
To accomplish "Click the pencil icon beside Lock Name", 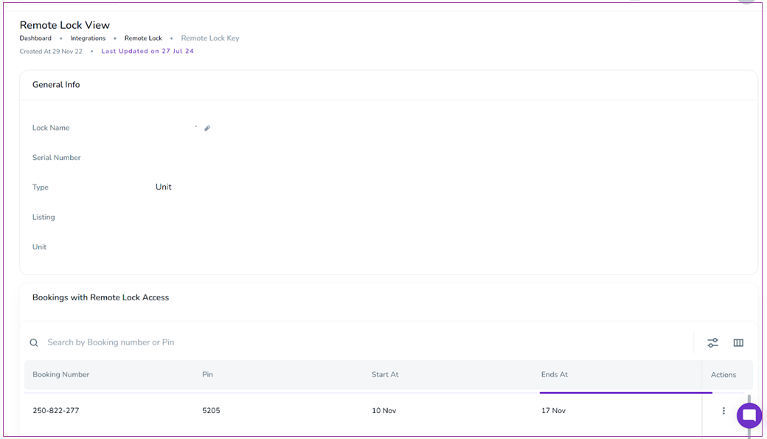I will click(207, 128).
